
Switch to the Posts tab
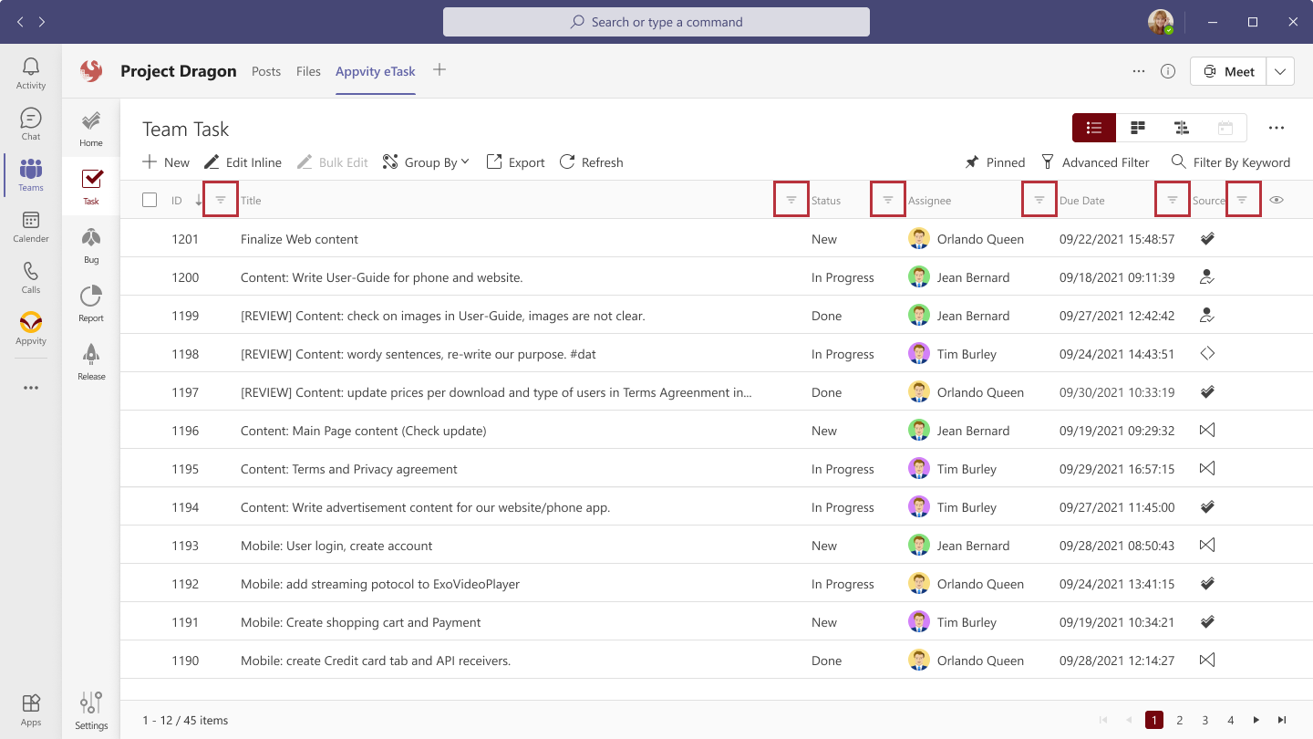click(266, 70)
